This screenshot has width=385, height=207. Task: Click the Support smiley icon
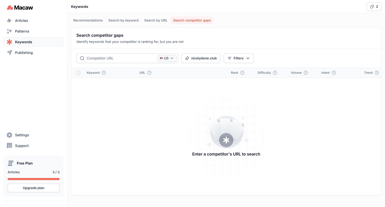click(9, 146)
